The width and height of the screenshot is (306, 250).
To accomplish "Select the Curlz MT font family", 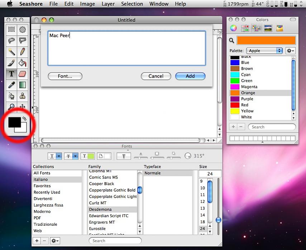I will [113, 203].
